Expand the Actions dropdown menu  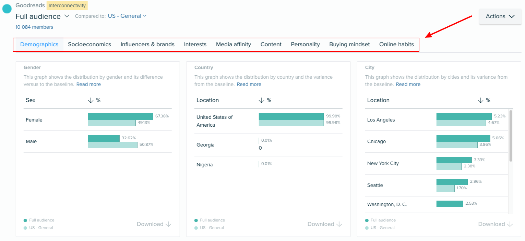tap(500, 16)
